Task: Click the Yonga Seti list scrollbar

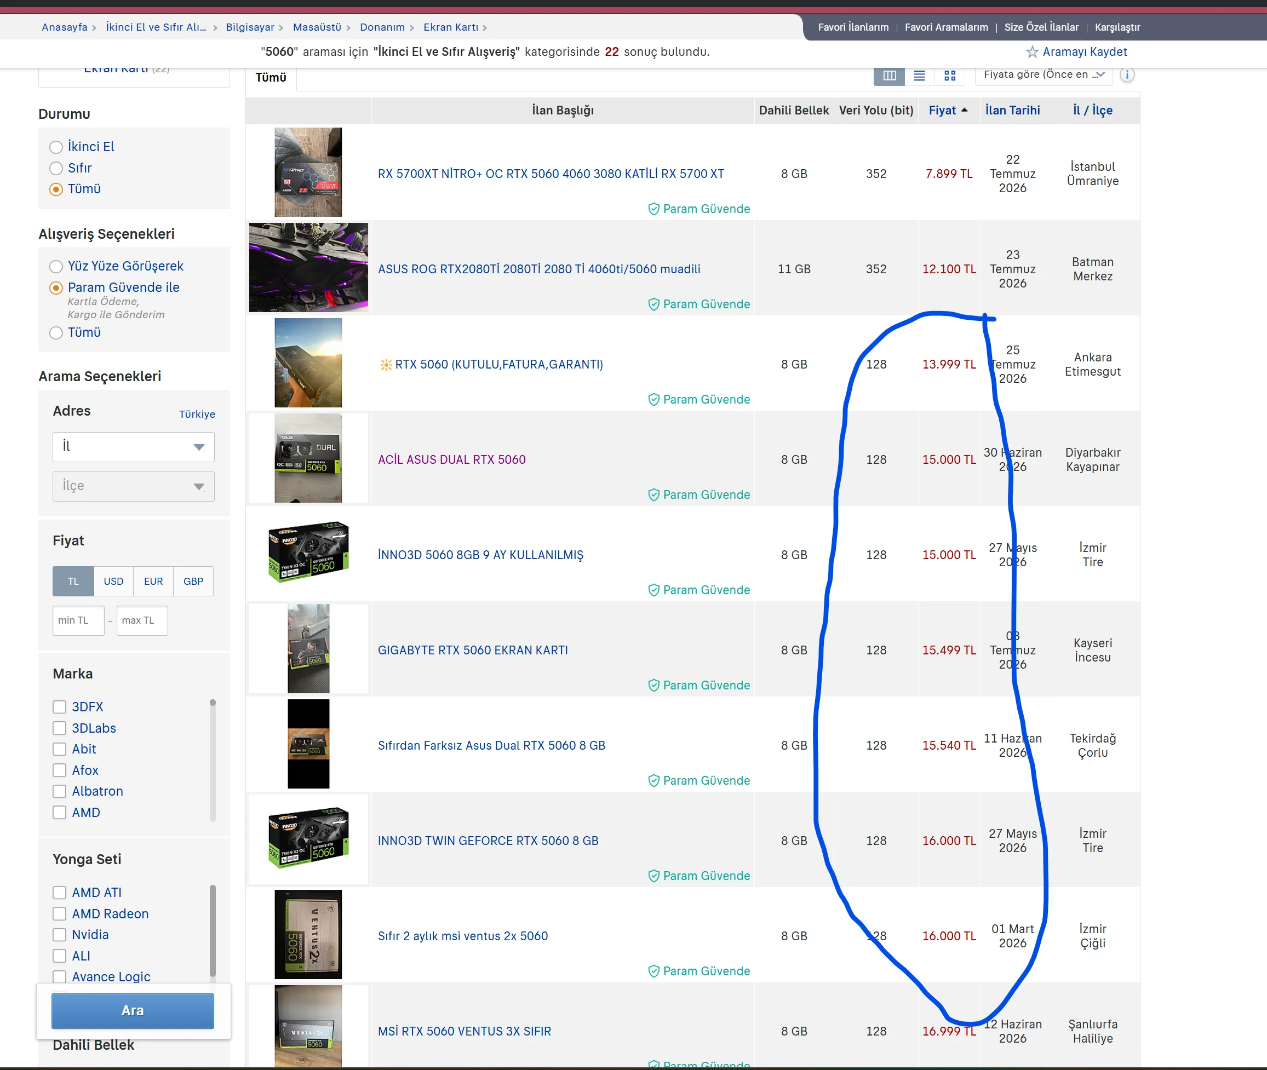Action: coord(213,930)
